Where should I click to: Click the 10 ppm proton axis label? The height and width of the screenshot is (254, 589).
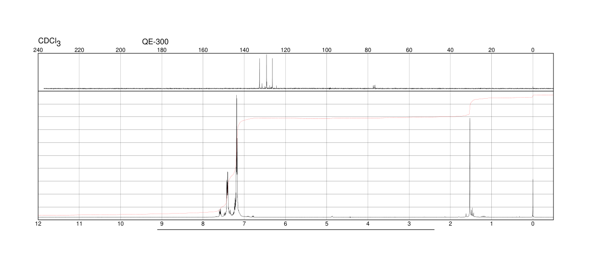(121, 224)
